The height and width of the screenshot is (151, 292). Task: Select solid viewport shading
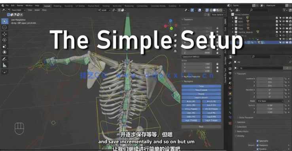click(x=214, y=10)
